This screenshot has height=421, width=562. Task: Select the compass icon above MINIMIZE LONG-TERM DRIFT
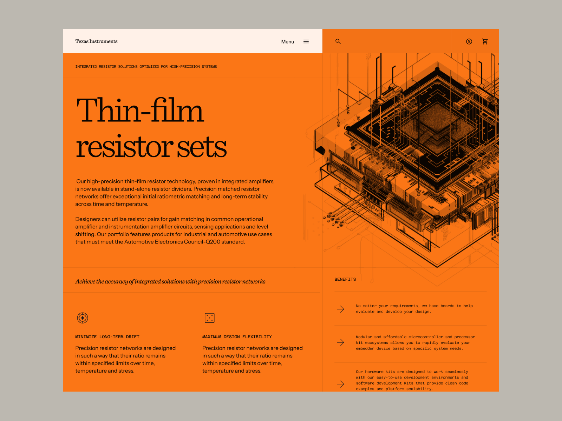82,318
